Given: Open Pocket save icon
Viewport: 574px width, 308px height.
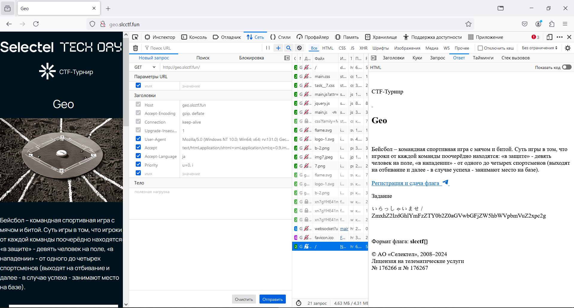Looking at the screenshot, I should [525, 24].
